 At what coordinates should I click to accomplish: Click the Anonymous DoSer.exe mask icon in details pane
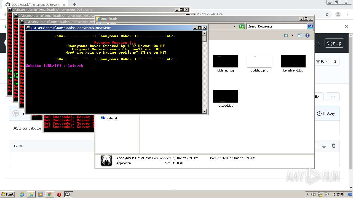click(x=106, y=160)
